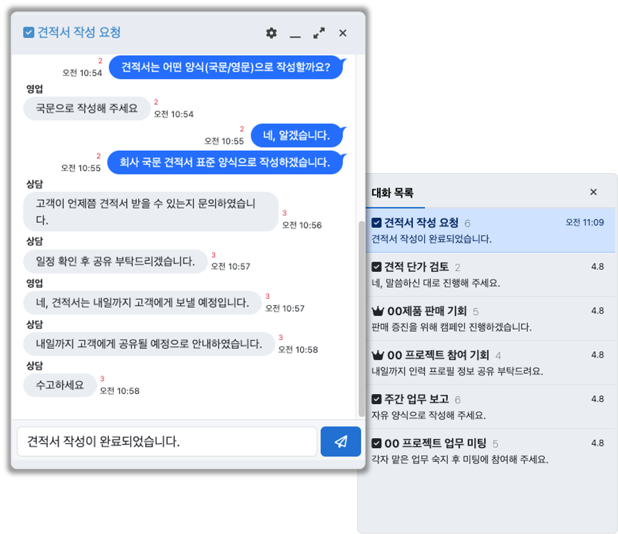618x534 pixels.
Task: Click chat window title 견적서 작성 요청
Action: (79, 32)
